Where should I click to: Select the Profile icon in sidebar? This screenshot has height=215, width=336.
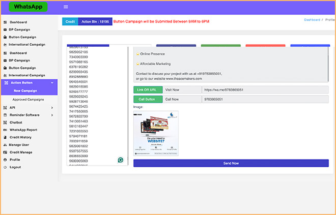click(6, 160)
